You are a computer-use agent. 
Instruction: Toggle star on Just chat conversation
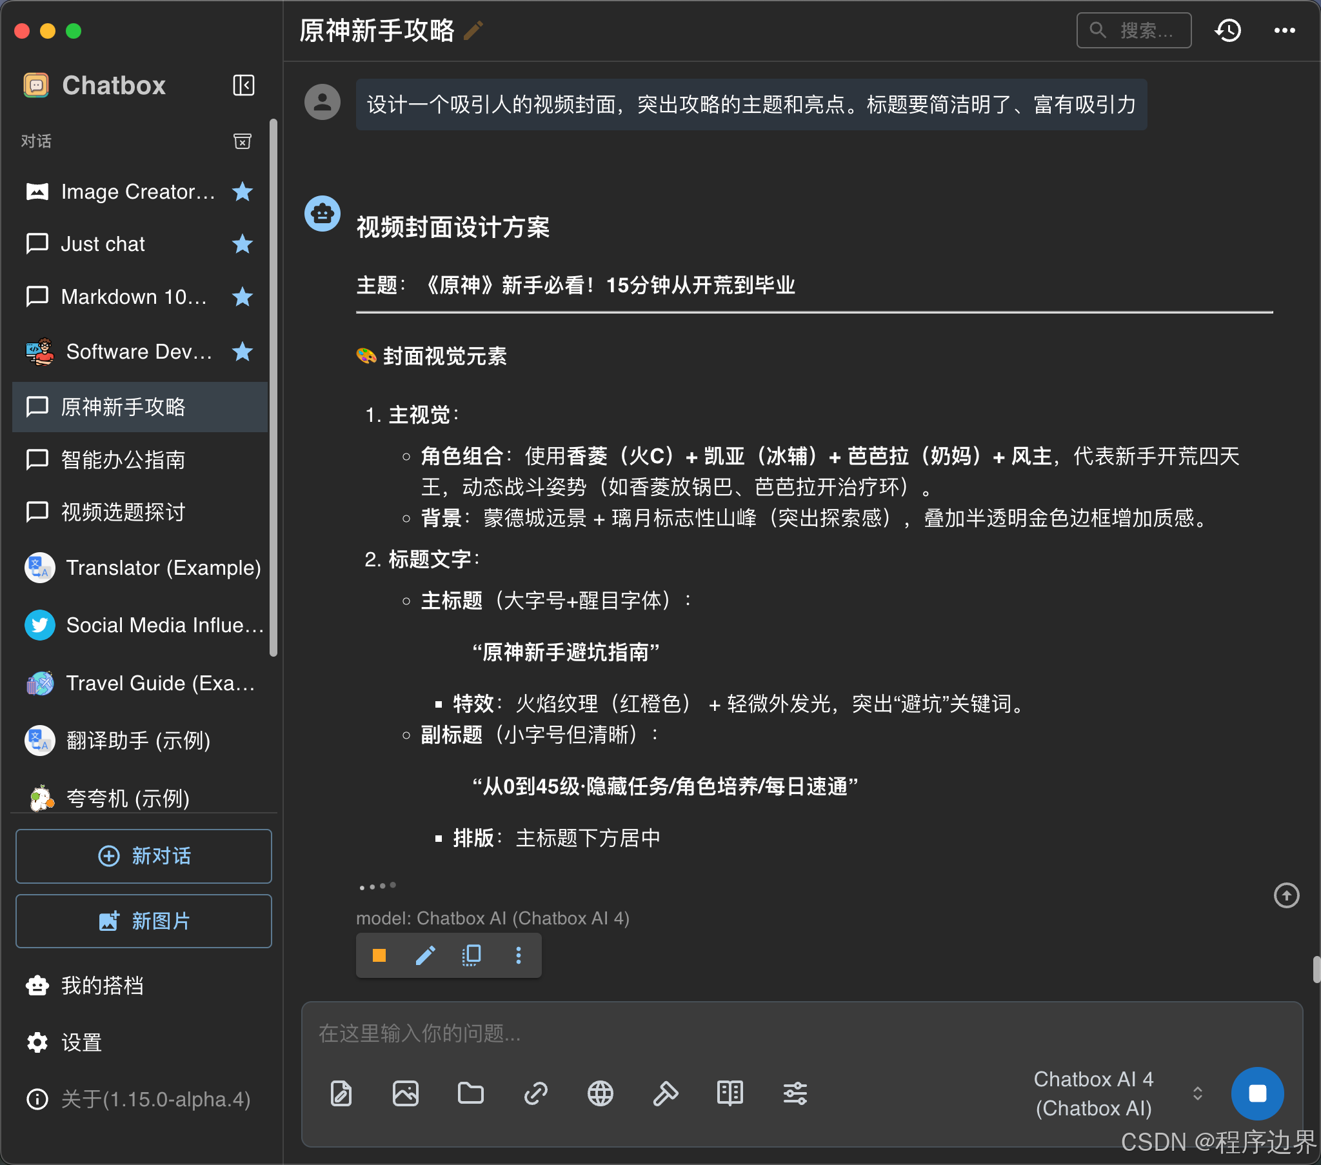click(243, 244)
